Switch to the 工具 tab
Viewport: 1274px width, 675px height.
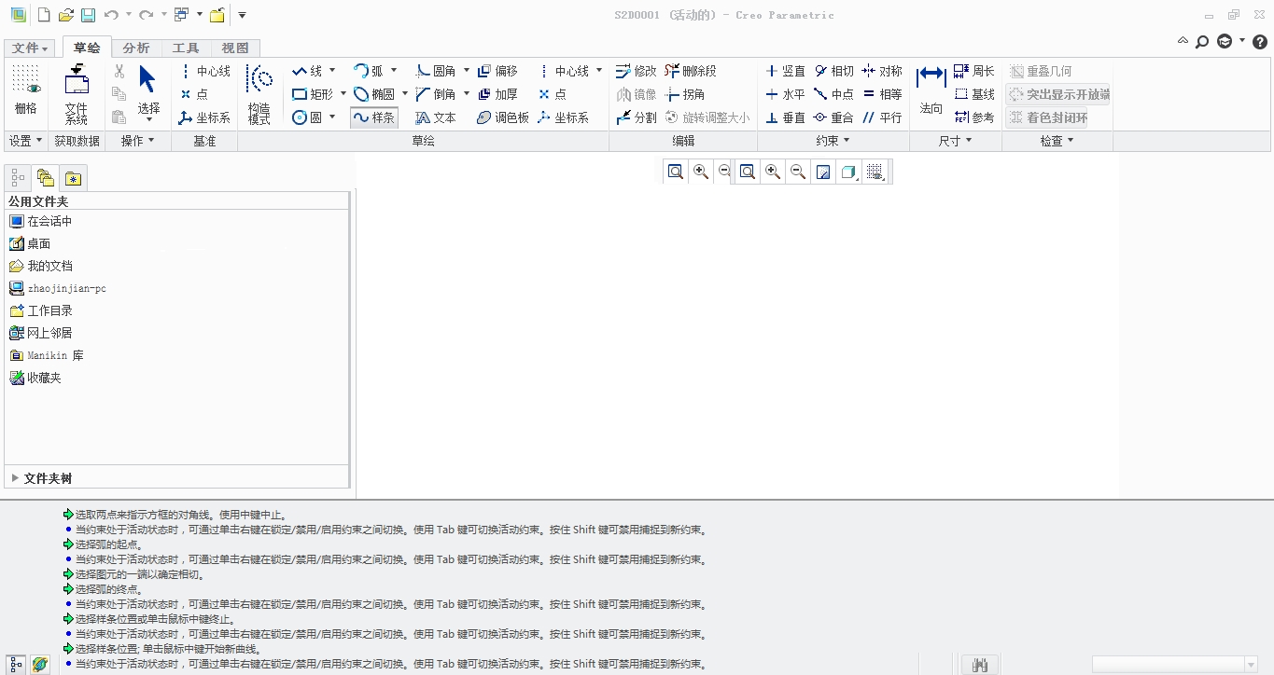click(x=186, y=48)
